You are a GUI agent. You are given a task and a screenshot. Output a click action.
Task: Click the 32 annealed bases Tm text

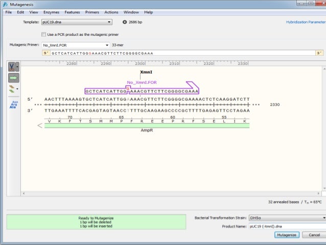pos(295,202)
